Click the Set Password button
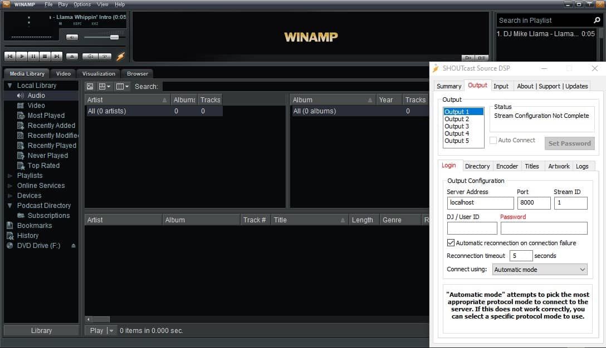The width and height of the screenshot is (606, 348). point(569,143)
